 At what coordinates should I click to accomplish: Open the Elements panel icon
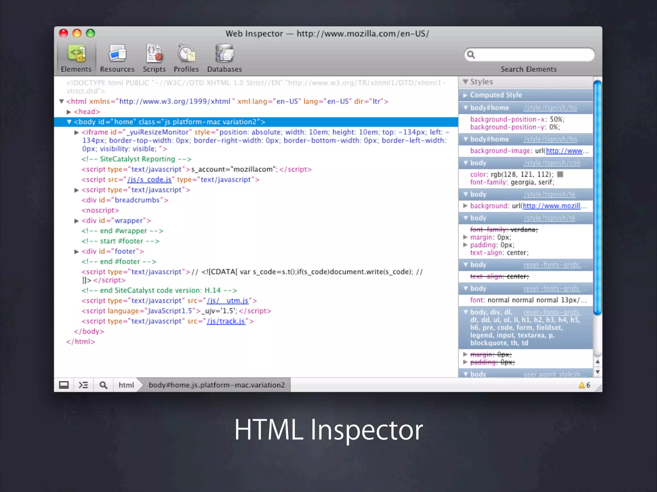76,53
